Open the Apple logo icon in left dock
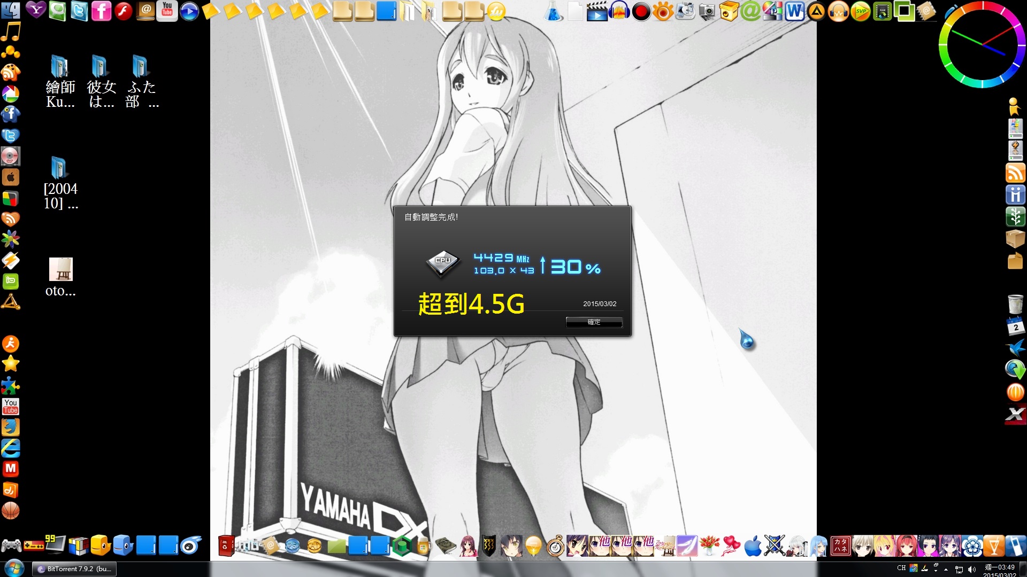Screen dimensions: 1027x577 coord(11,177)
